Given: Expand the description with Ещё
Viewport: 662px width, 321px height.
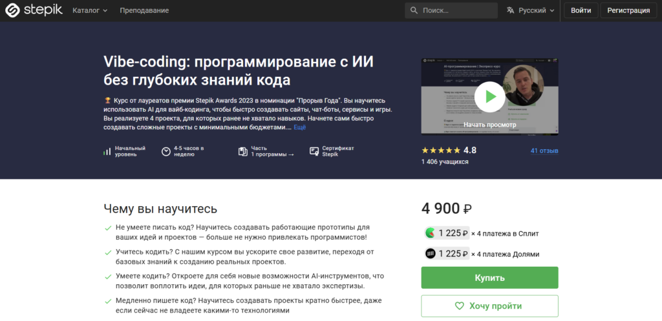Looking at the screenshot, I should pos(300,127).
